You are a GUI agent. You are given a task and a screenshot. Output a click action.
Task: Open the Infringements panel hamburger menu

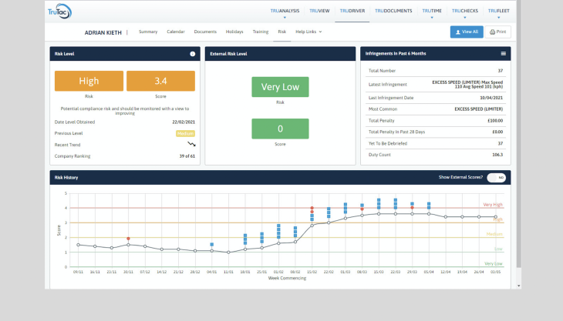[x=504, y=53]
